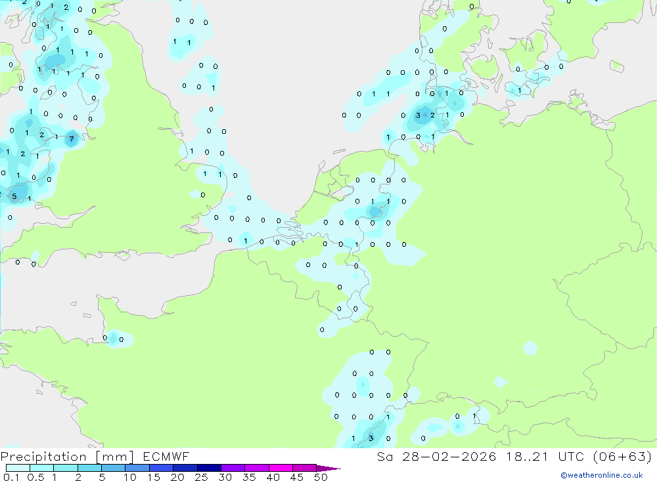Click the legend scale label '25'
Viewport: 657px width, 481px height.
click(x=201, y=477)
